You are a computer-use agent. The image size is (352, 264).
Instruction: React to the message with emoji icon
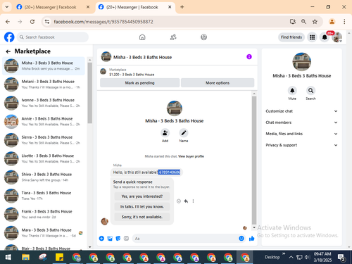(179, 201)
